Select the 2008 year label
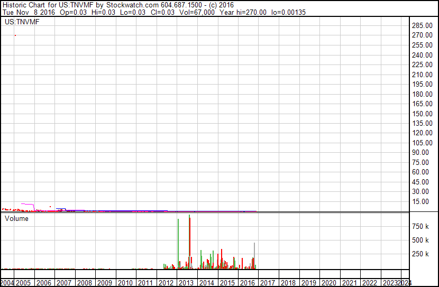 tap(85, 283)
